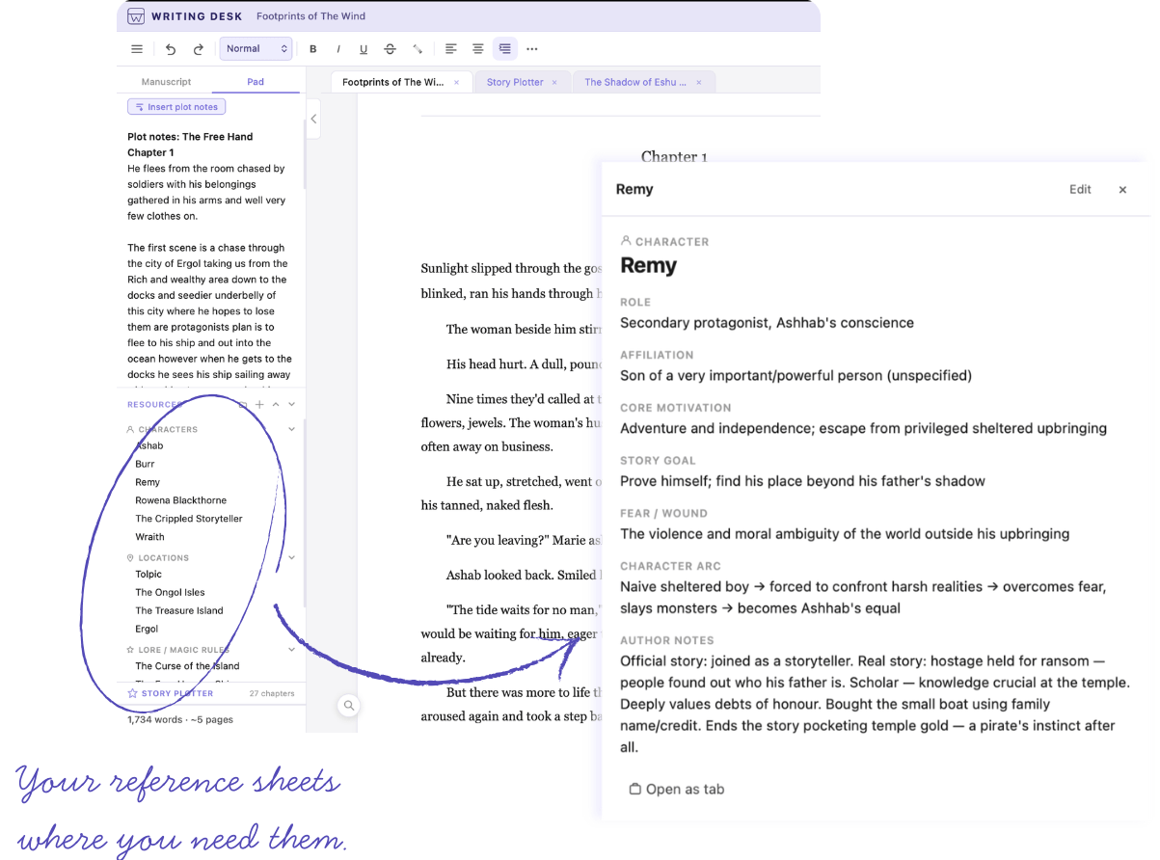
Task: Open the Normal paragraph style dropdown
Action: point(256,49)
